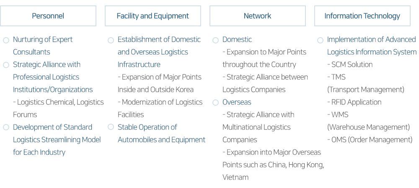Image resolution: width=419 pixels, height=188 pixels.
Task: Select the Personnel header box
Action: (x=48, y=16)
